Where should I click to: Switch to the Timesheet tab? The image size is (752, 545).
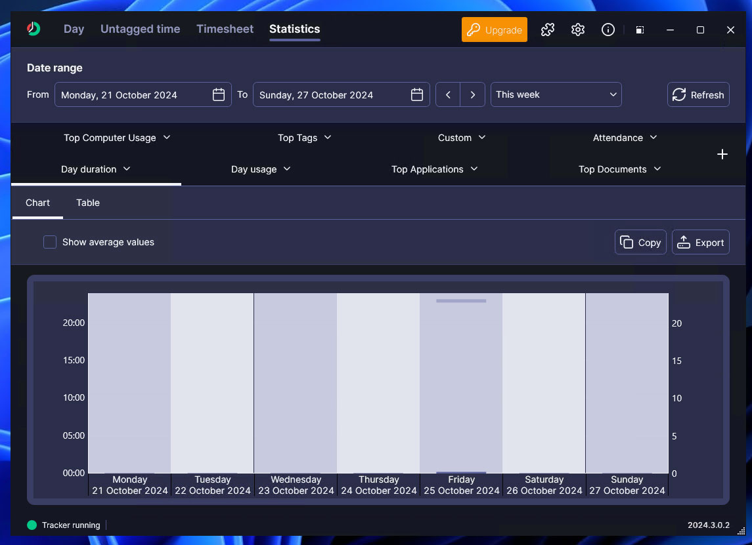click(x=225, y=29)
